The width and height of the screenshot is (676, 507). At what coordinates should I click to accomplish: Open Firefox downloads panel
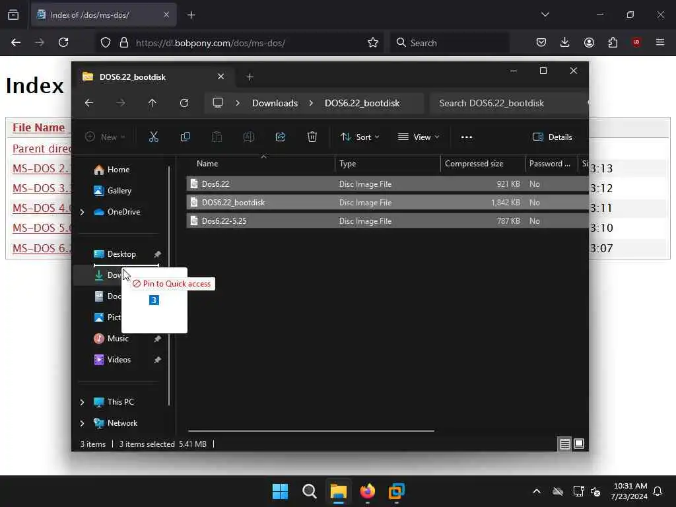(565, 43)
